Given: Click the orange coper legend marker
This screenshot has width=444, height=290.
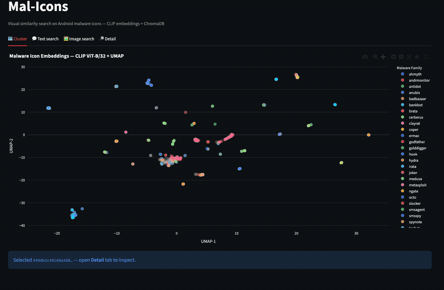Looking at the screenshot, I should coord(402,129).
